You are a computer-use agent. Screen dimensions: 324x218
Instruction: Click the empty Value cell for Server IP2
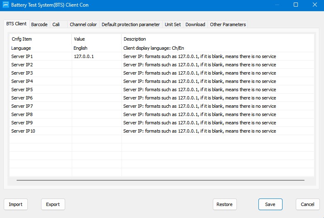point(97,65)
